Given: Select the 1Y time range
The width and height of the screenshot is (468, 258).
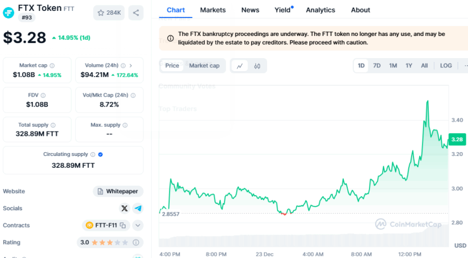Looking at the screenshot, I should pos(409,66).
